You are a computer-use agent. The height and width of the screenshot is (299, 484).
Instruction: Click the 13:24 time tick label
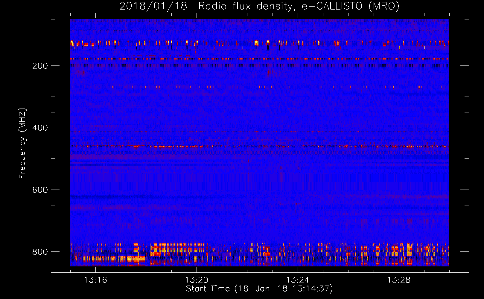coord(298,280)
